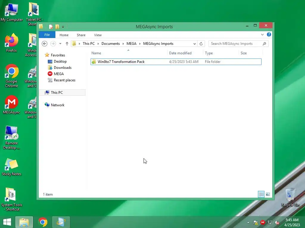Select the Sticky Notes desktop icon

[x=12, y=167]
